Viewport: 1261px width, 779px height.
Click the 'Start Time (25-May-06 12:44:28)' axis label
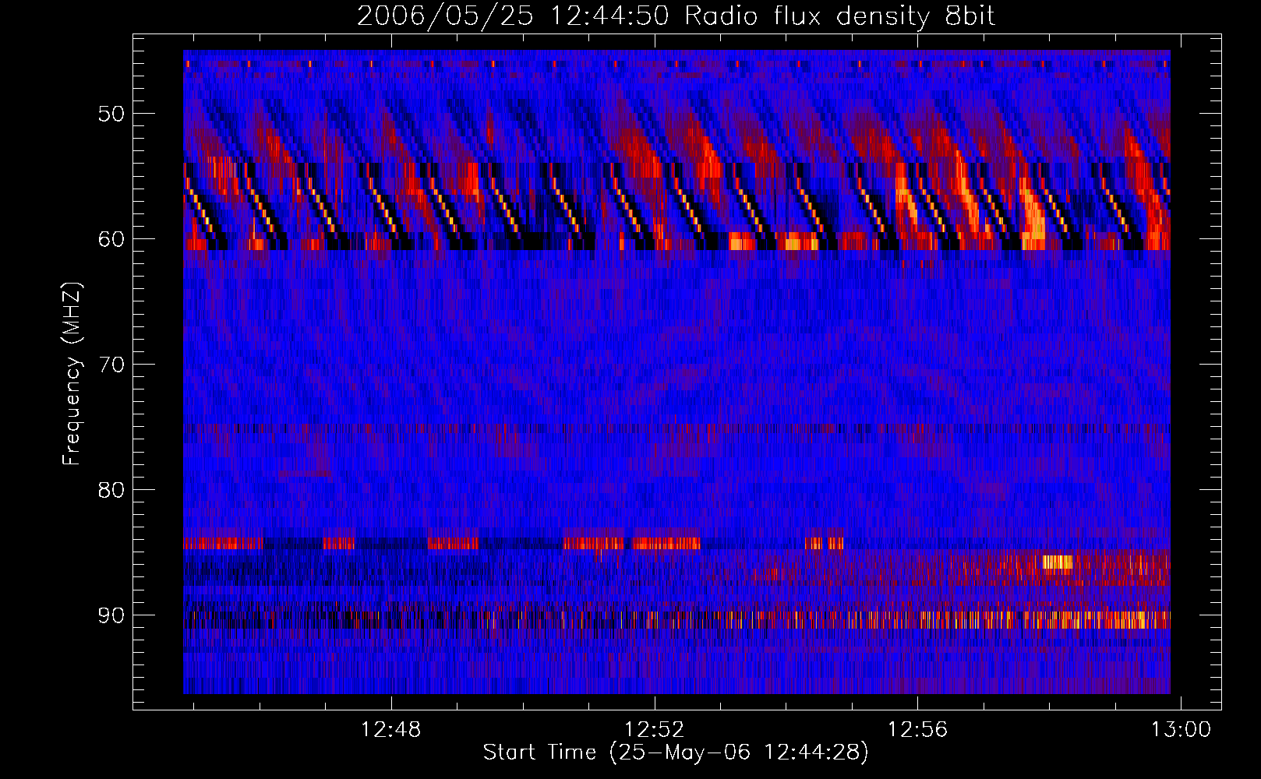(x=676, y=753)
